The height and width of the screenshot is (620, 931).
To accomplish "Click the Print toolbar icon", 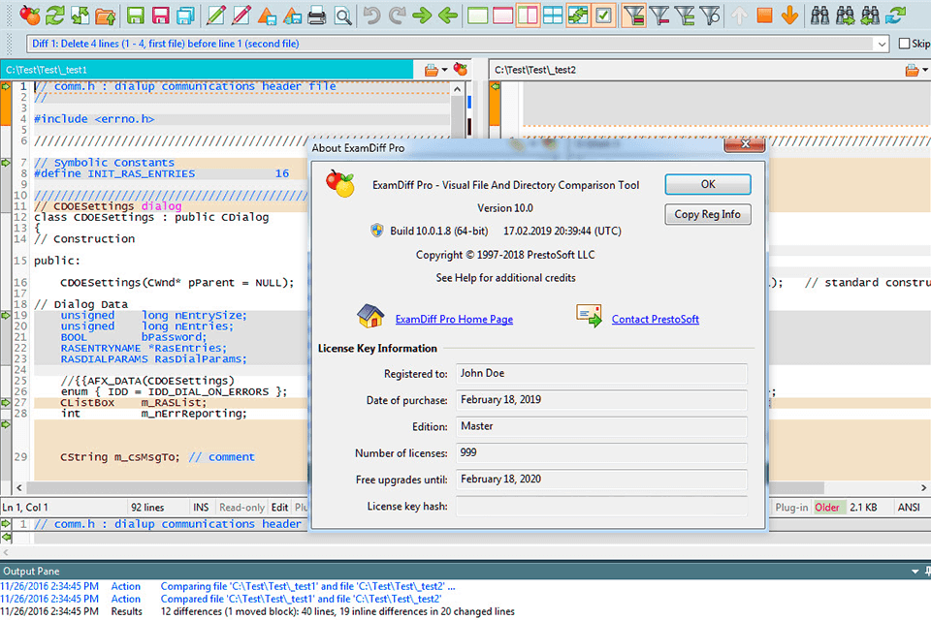I will pos(317,15).
